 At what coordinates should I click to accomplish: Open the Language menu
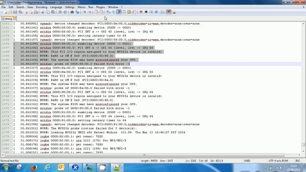pos(56,7)
